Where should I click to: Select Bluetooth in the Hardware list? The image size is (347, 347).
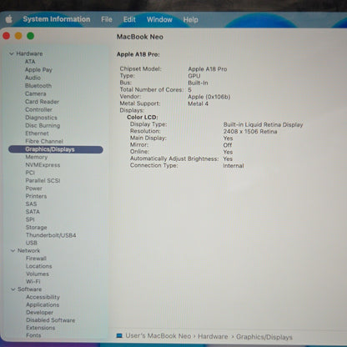point(38,86)
